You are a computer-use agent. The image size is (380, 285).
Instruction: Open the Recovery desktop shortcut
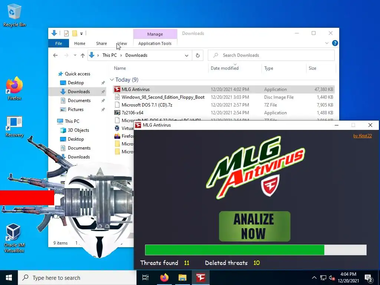[x=14, y=126]
